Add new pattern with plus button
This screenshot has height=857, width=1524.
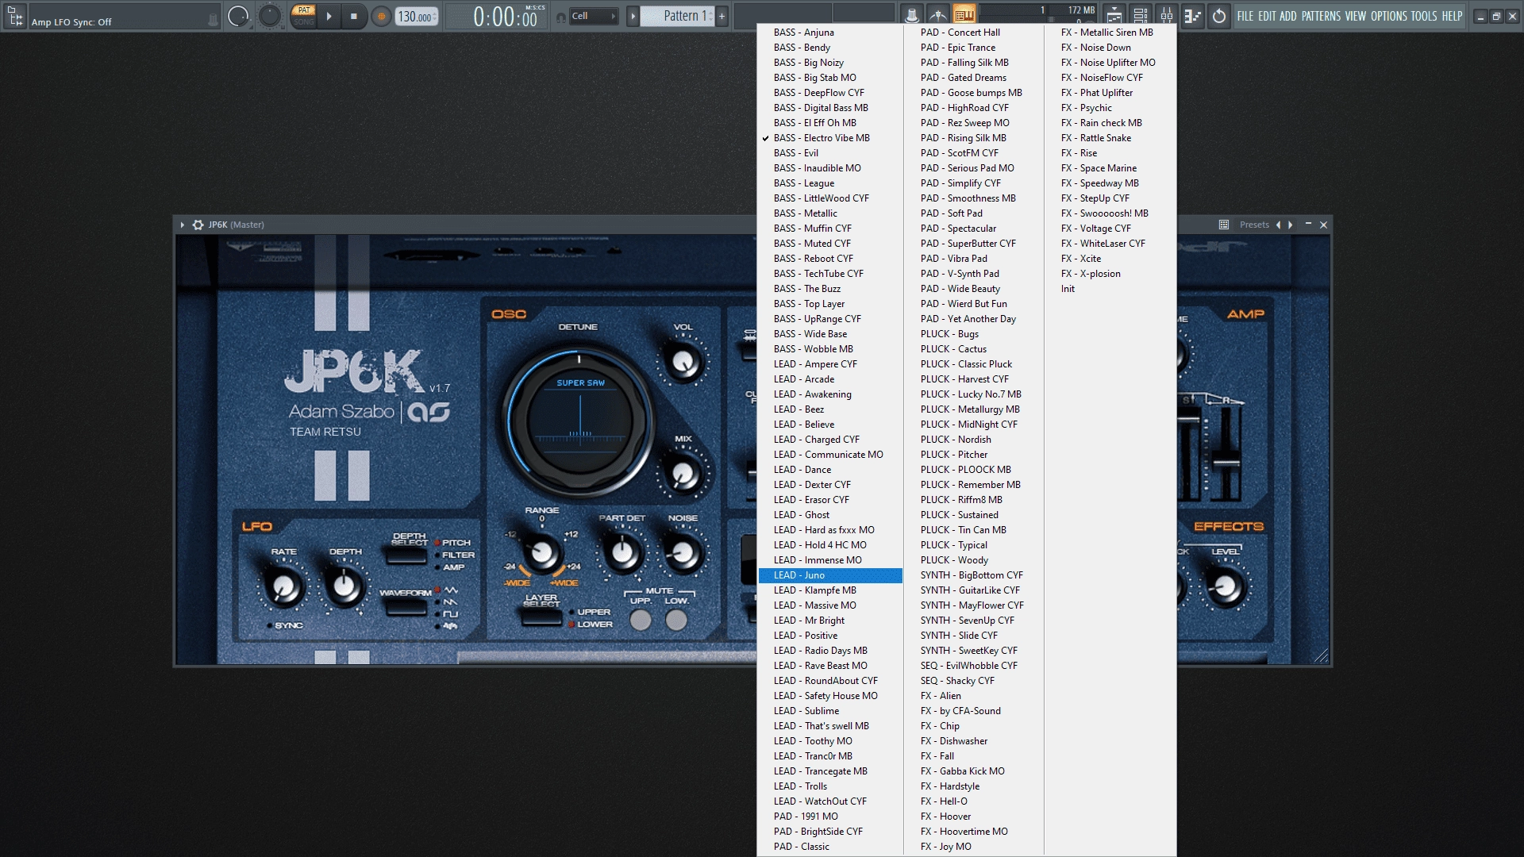pos(722,16)
